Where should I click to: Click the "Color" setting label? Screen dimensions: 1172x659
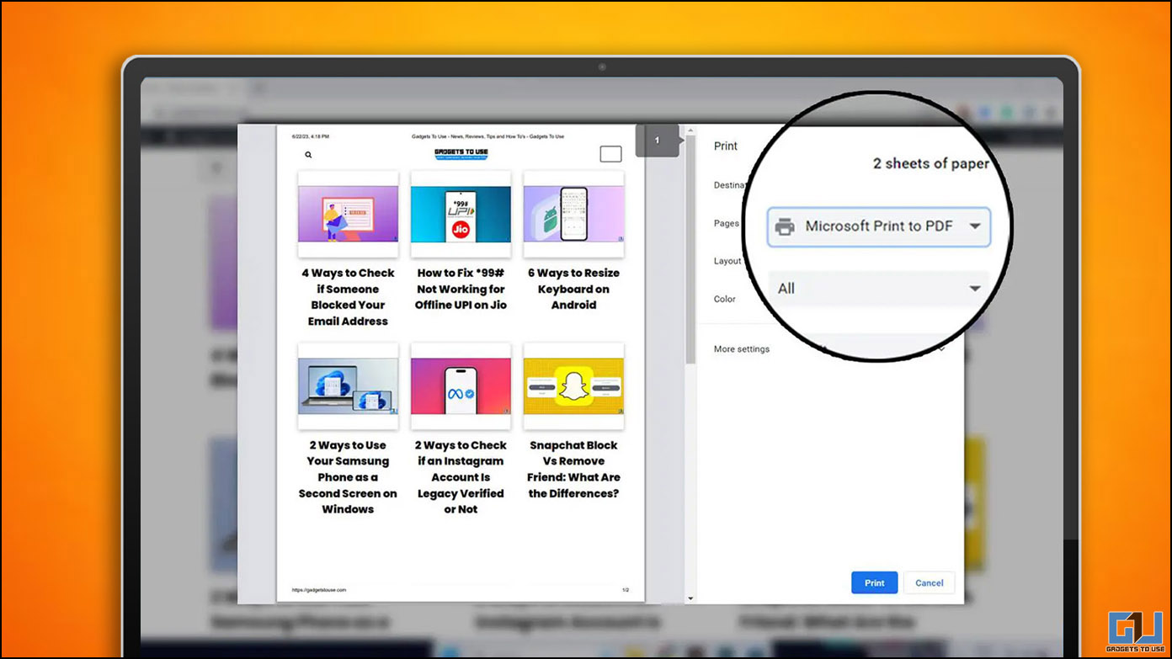tap(725, 299)
